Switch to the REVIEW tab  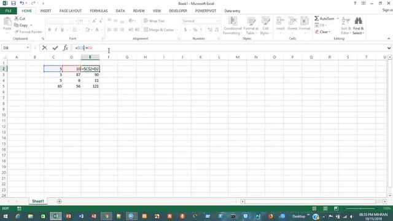[x=139, y=11]
